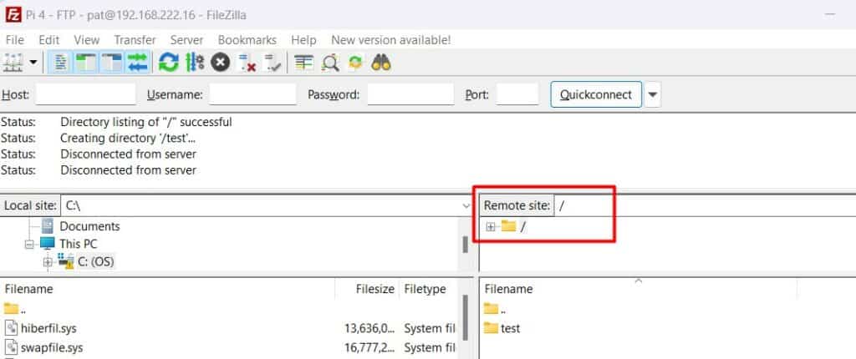Cancel current operation icon
Image resolution: width=856 pixels, height=359 pixels.
[x=220, y=63]
